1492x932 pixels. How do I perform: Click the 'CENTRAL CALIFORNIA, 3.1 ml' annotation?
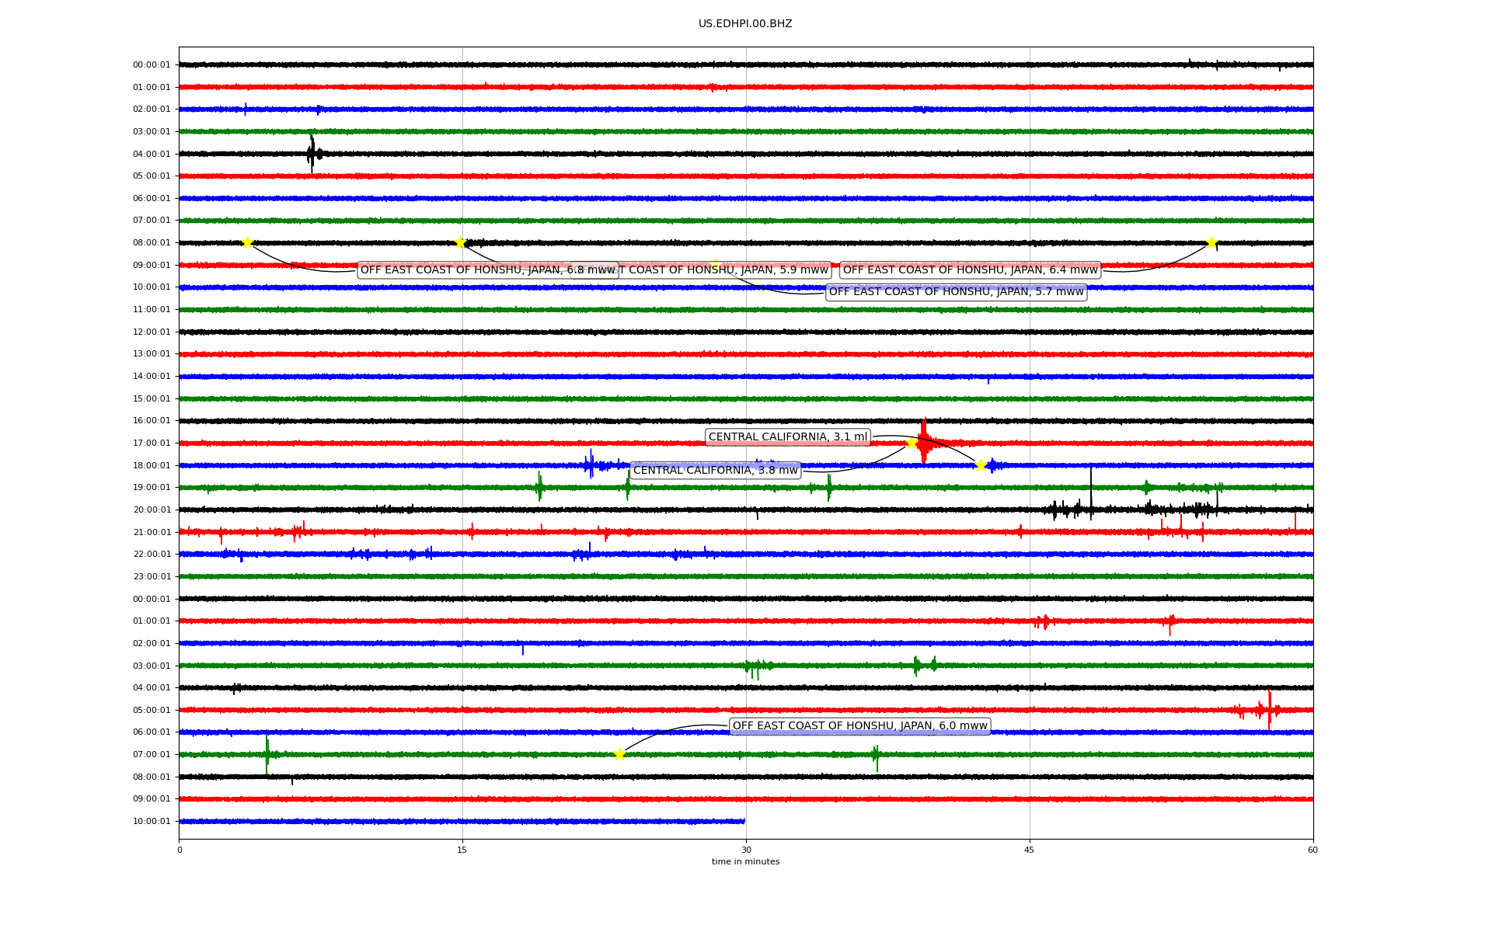click(x=787, y=437)
